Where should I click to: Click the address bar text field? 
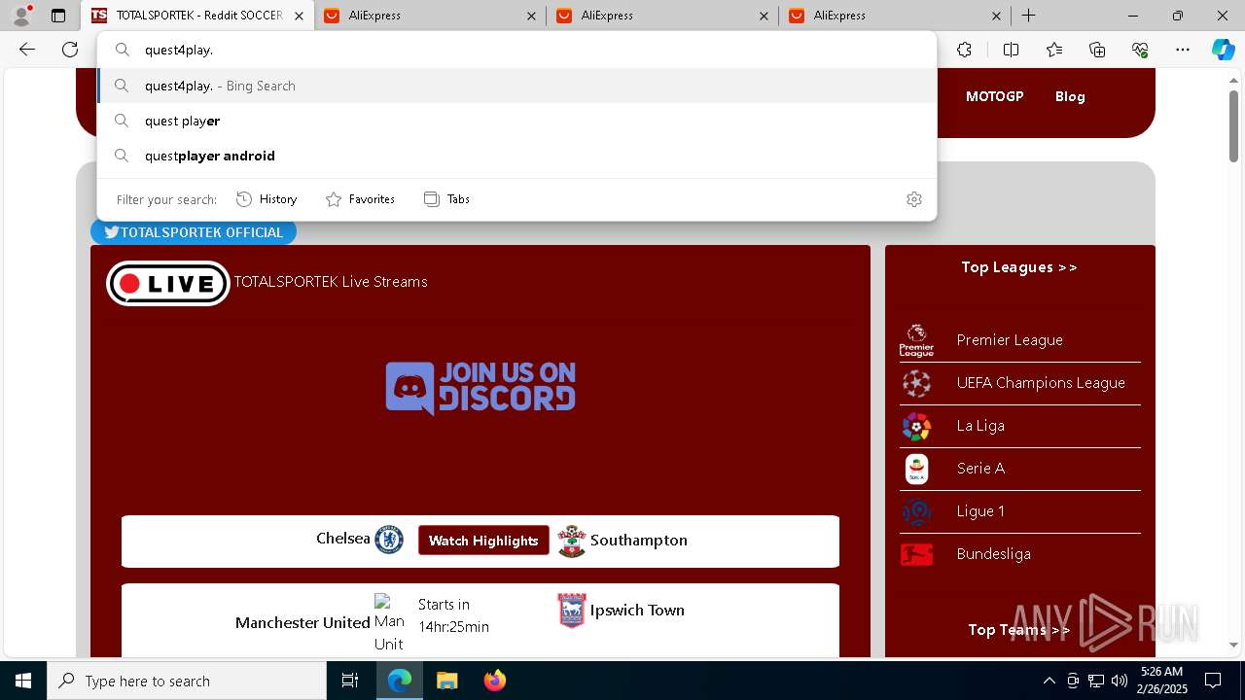pos(516,50)
